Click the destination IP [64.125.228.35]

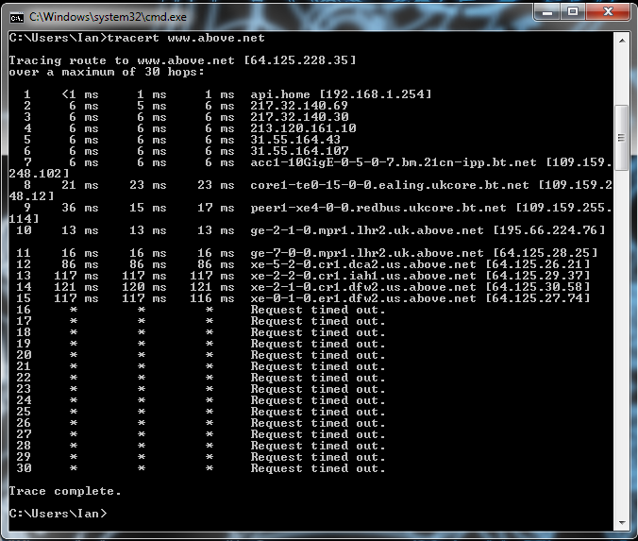[x=300, y=60]
